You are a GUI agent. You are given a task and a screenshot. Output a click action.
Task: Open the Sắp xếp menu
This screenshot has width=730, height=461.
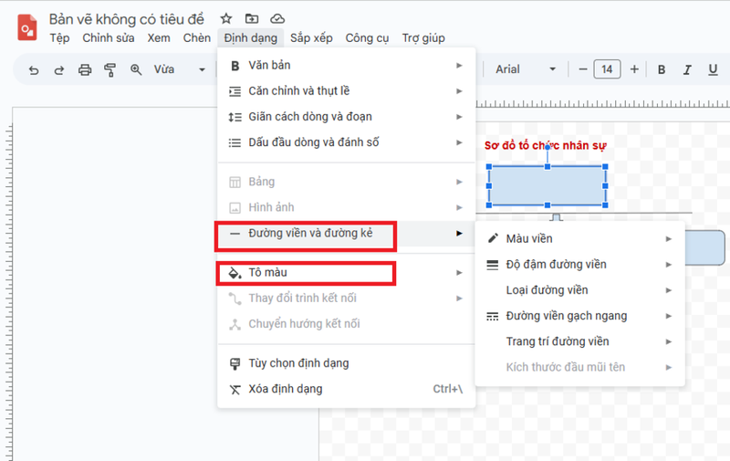311,38
